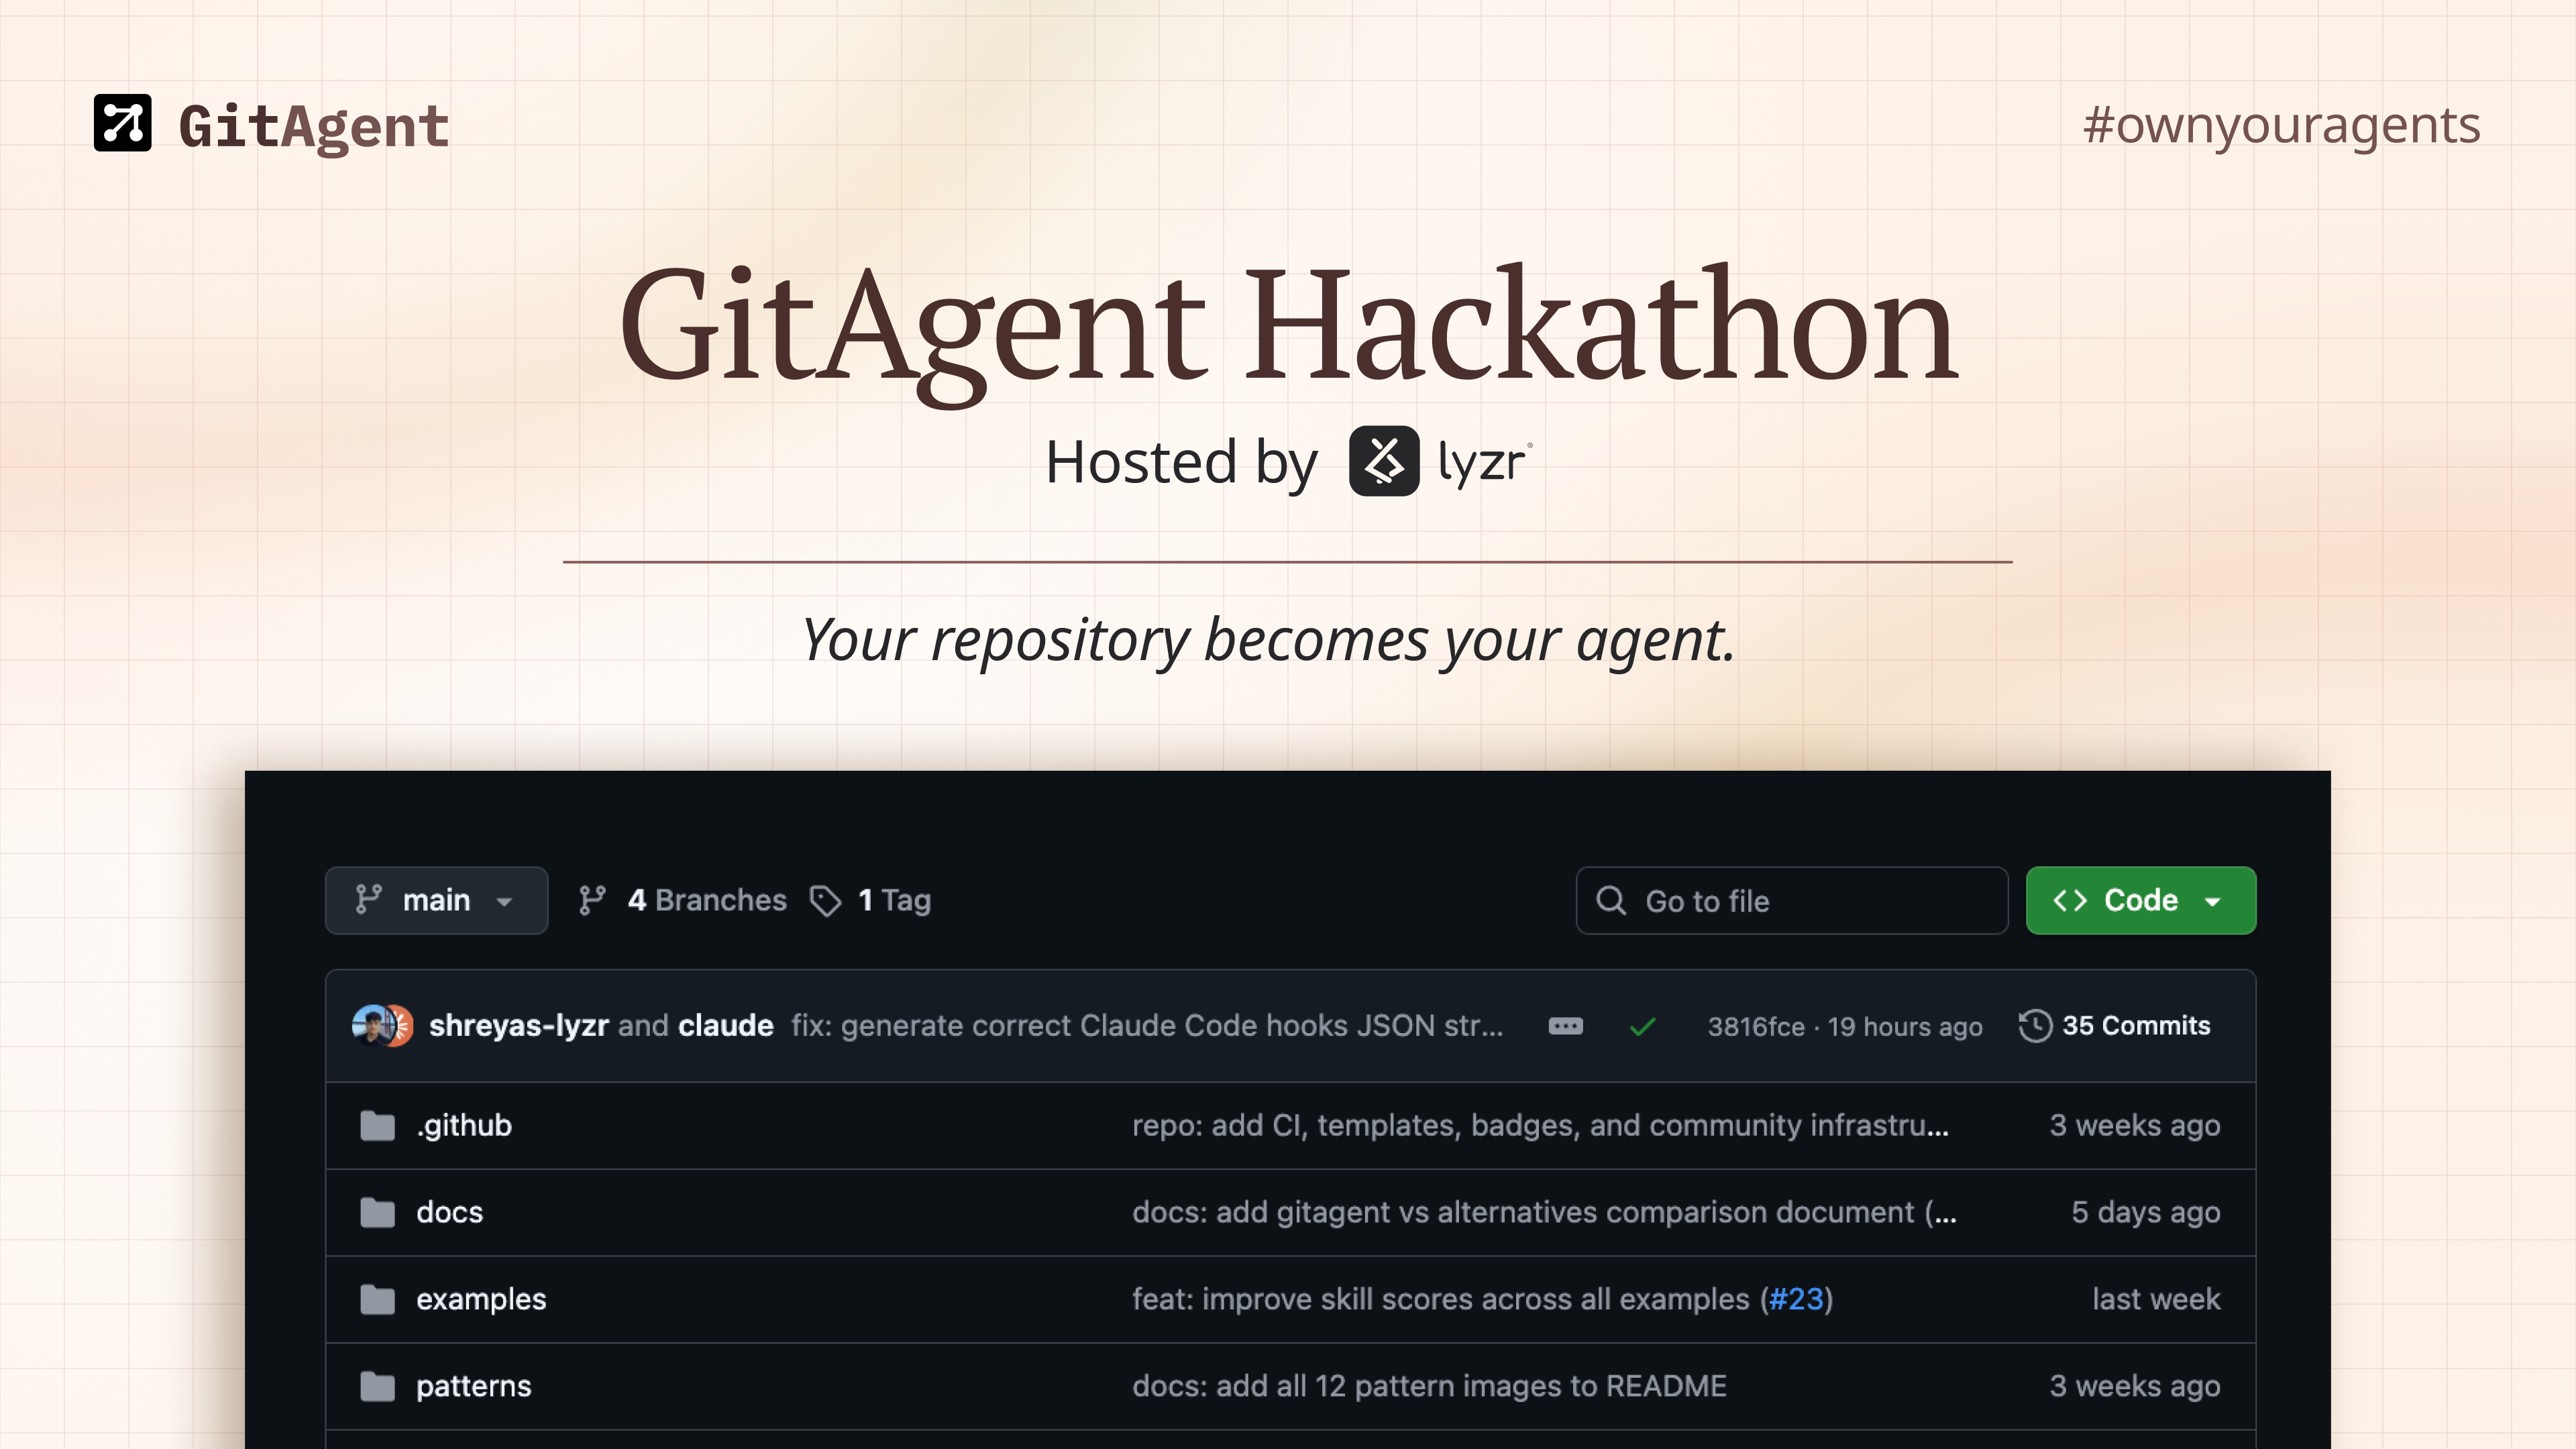Open commit hash 3816fce
Image resolution: width=2576 pixels, height=1449 pixels.
pyautogui.click(x=1756, y=1027)
